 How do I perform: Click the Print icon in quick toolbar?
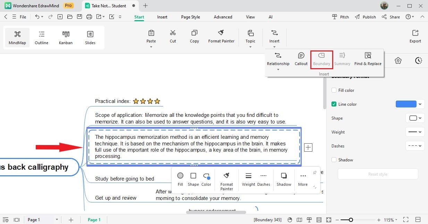click(x=89, y=17)
